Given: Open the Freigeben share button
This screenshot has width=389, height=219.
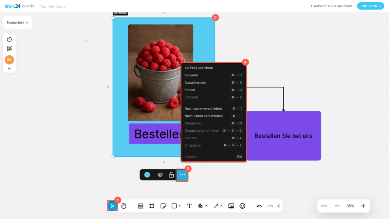Looking at the screenshot, I should pyautogui.click(x=370, y=6).
